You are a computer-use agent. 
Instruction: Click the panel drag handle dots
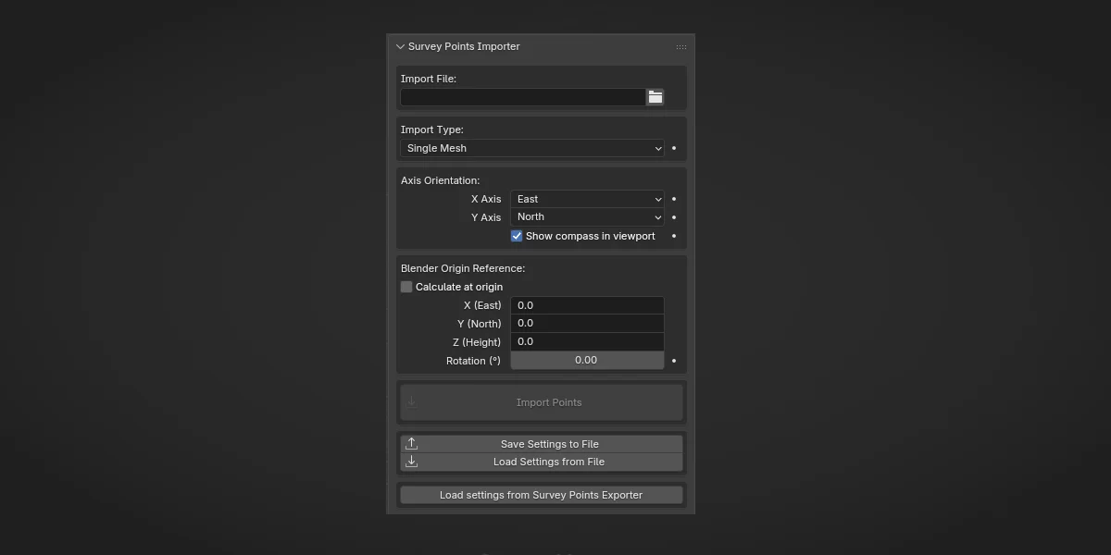(x=681, y=46)
